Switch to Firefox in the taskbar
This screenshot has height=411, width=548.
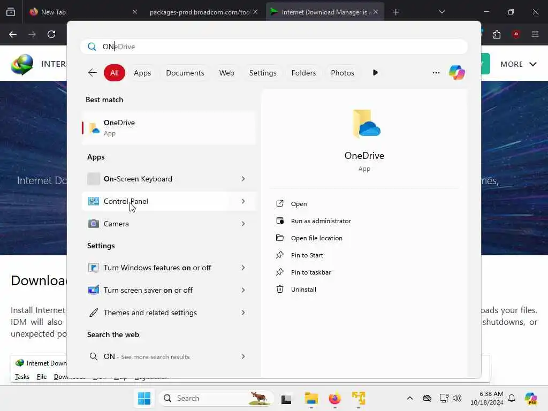pos(334,398)
